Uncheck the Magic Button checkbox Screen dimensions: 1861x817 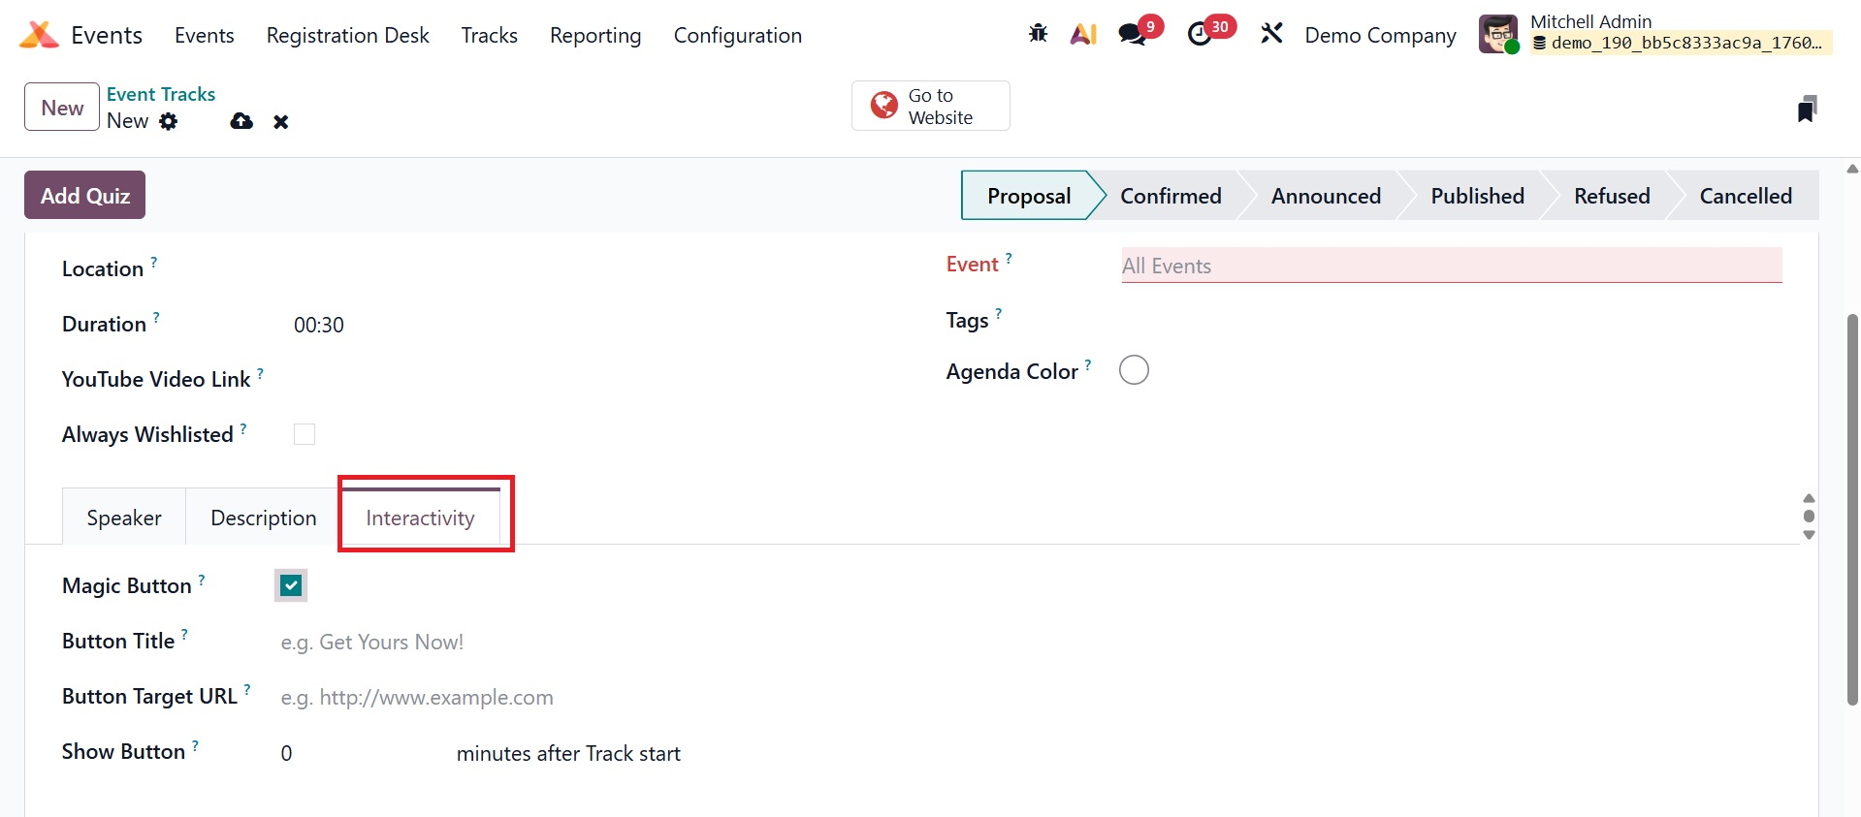tap(291, 585)
